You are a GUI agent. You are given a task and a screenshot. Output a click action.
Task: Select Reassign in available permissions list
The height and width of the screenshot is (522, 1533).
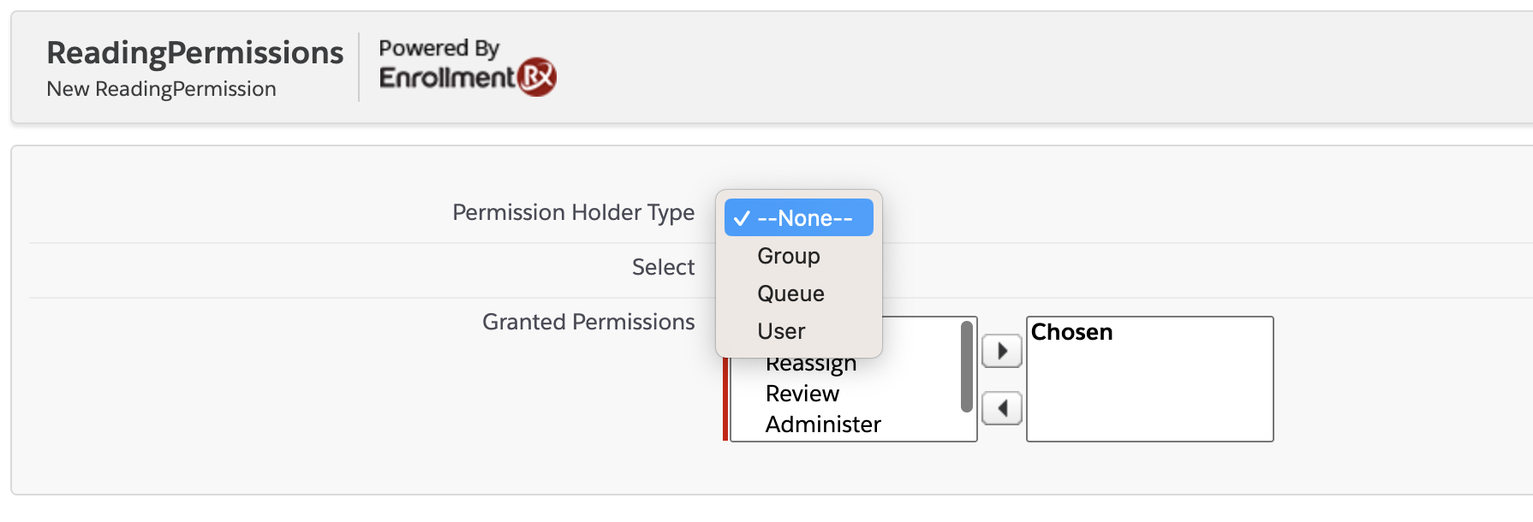(811, 365)
